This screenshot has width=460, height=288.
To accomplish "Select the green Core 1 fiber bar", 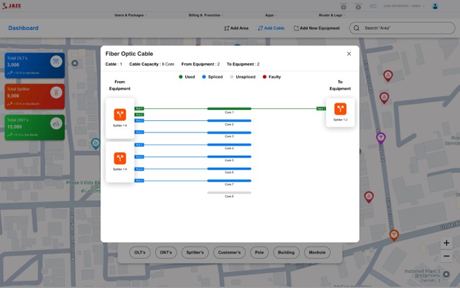I will (229, 109).
